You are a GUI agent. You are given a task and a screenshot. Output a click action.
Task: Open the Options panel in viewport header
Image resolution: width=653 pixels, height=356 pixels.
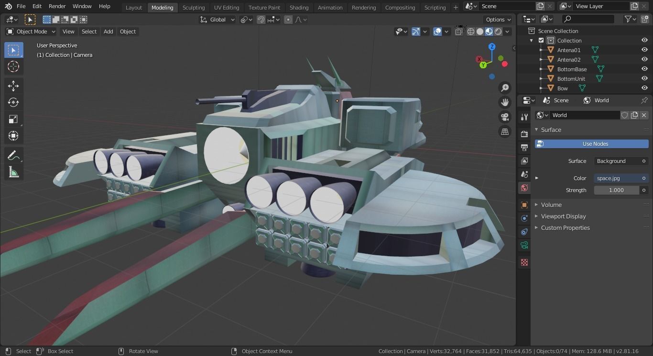pos(498,20)
